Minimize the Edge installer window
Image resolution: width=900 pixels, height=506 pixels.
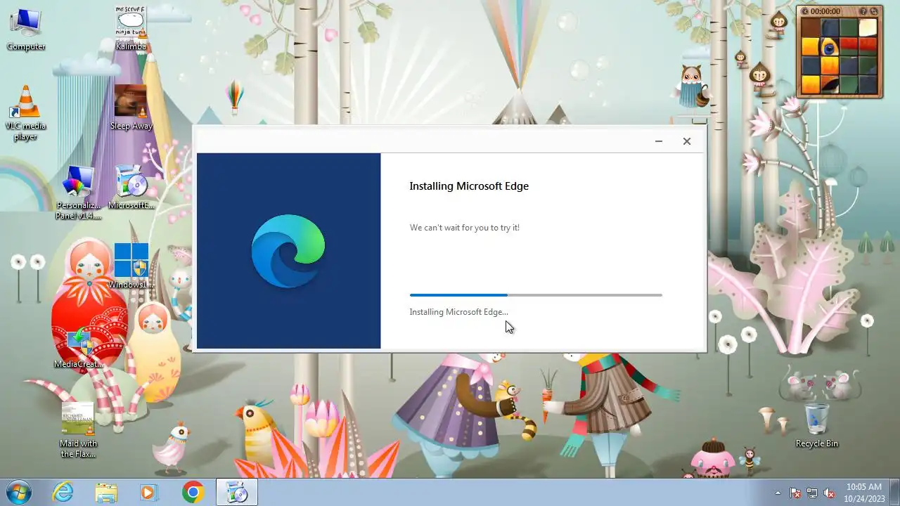pyautogui.click(x=659, y=141)
